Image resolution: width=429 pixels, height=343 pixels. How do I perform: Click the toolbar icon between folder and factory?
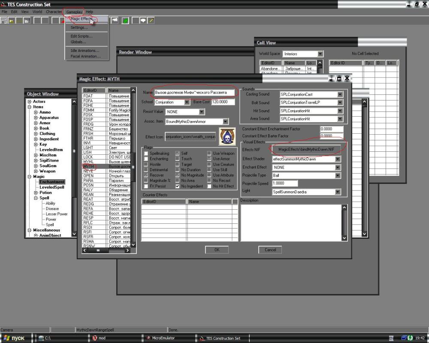[19, 21]
